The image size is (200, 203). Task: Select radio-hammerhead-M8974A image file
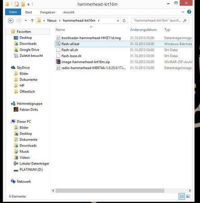pos(94,68)
